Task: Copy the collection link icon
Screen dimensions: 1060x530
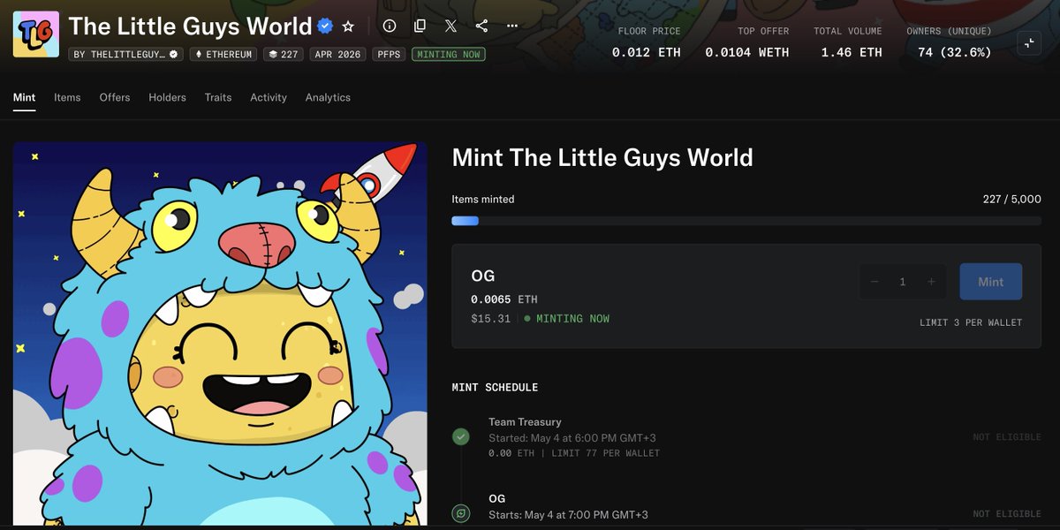Action: 420,26
